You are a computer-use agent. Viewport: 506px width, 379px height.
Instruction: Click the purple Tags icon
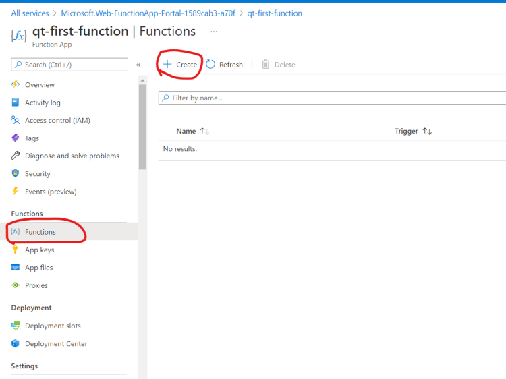pos(15,138)
